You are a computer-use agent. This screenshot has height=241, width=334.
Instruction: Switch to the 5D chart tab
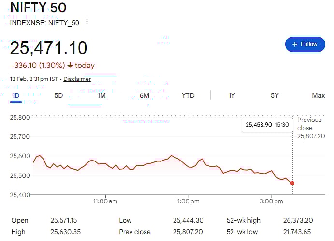tap(58, 95)
